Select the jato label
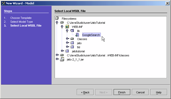Viewport: 171px width, 99px height. click(x=79, y=43)
